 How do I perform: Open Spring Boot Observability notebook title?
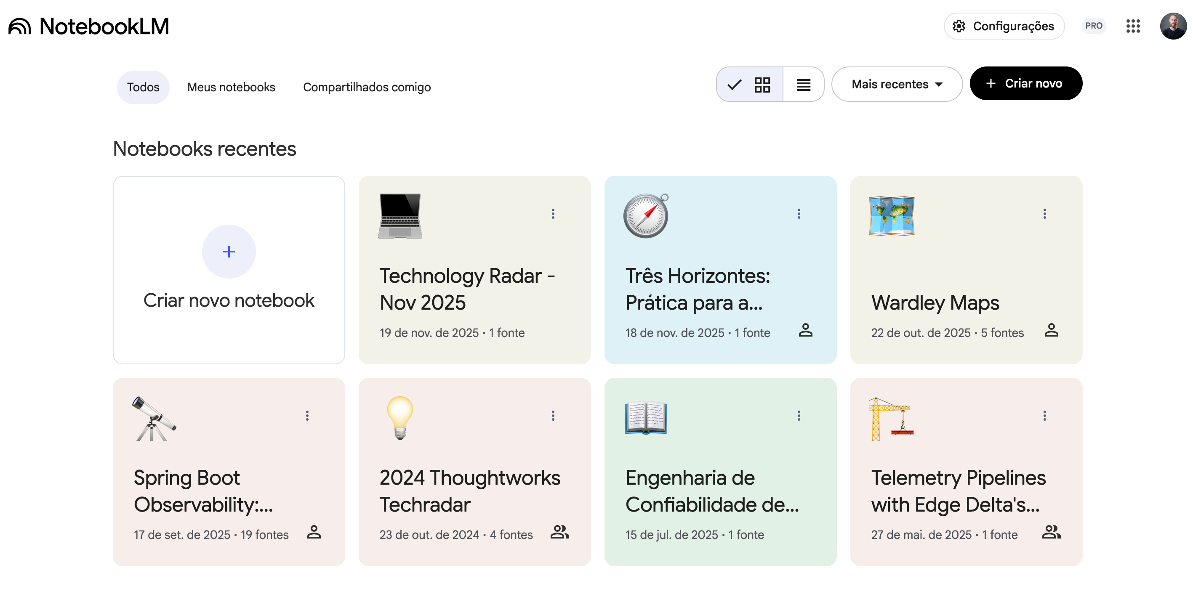pos(203,491)
